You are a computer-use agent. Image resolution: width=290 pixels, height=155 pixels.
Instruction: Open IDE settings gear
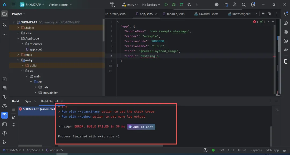[x=253, y=5]
